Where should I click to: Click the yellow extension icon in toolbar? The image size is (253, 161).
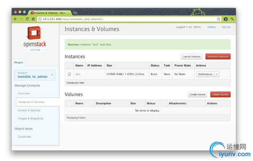coord(226,19)
